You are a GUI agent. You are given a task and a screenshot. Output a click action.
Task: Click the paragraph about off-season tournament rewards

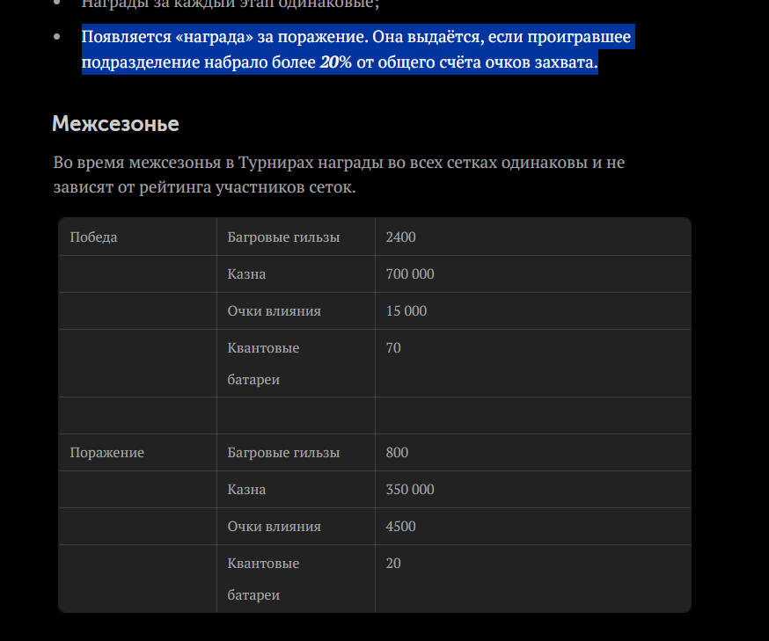click(339, 175)
